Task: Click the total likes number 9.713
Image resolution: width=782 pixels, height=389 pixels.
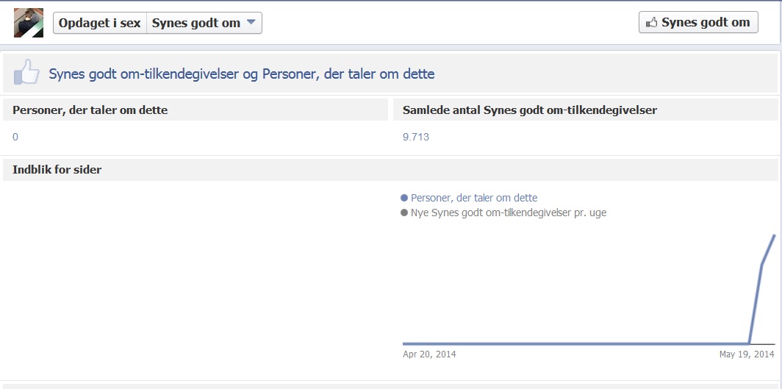Action: click(x=416, y=137)
